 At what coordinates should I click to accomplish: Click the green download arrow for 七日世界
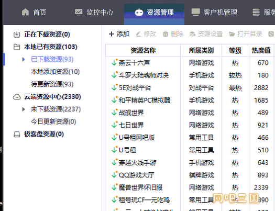click(114, 125)
